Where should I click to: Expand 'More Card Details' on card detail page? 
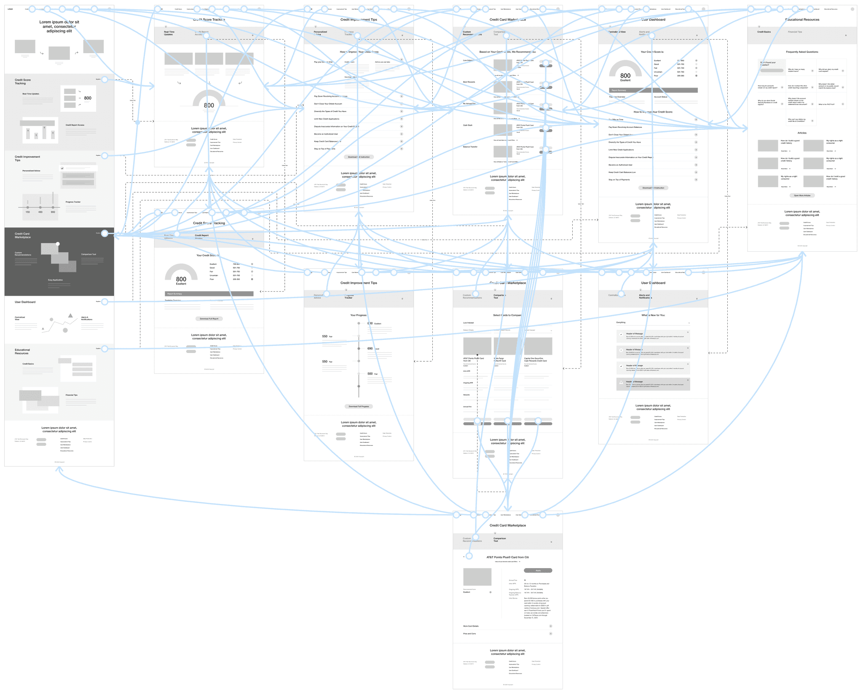pyautogui.click(x=508, y=626)
